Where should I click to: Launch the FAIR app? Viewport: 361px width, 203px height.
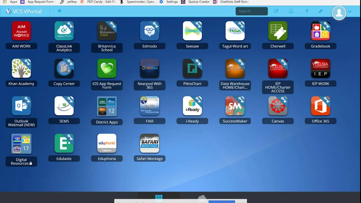coord(149,106)
